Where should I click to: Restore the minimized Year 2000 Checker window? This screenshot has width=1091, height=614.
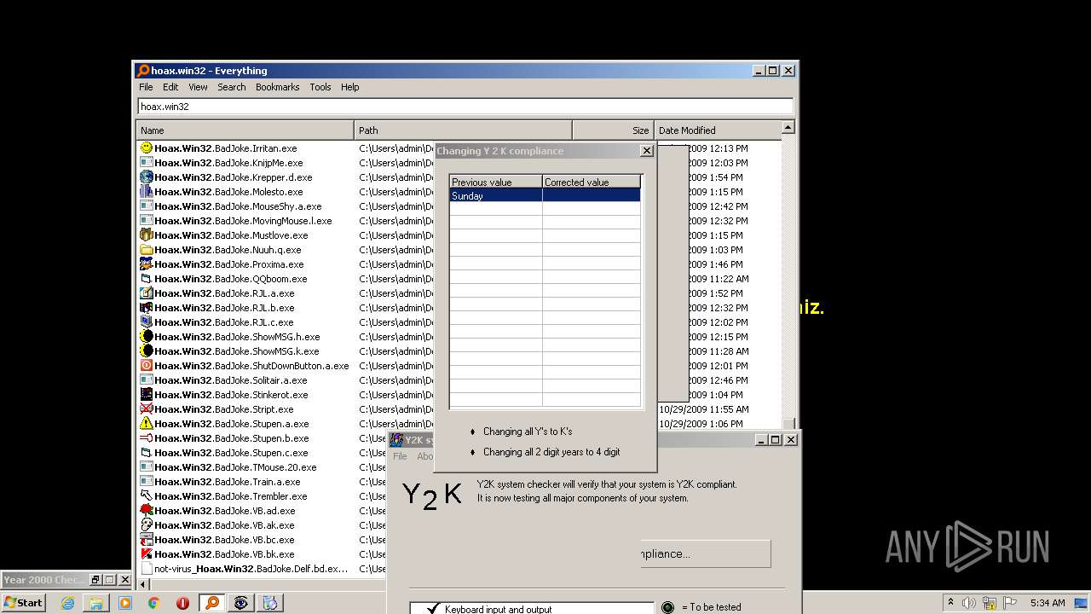click(x=95, y=580)
